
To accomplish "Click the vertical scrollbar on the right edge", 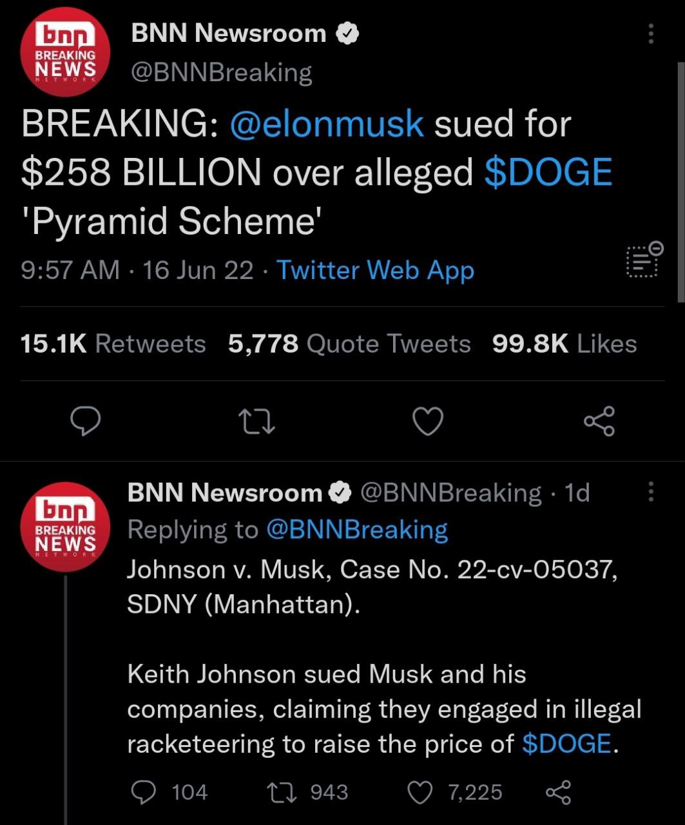I will pos(681,182).
